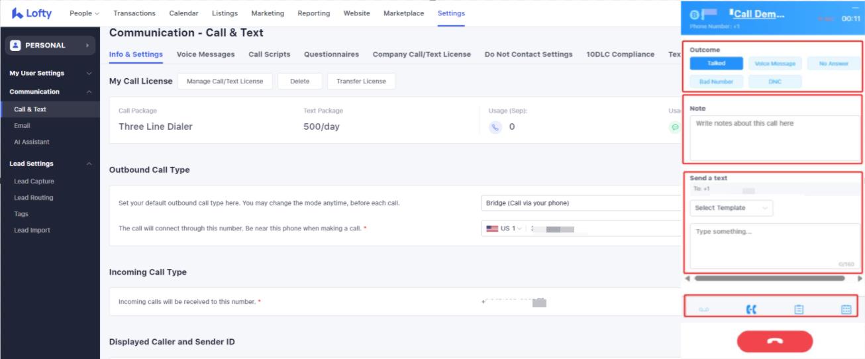
Task: Open the clipboard script icon in call panel
Action: pos(799,309)
